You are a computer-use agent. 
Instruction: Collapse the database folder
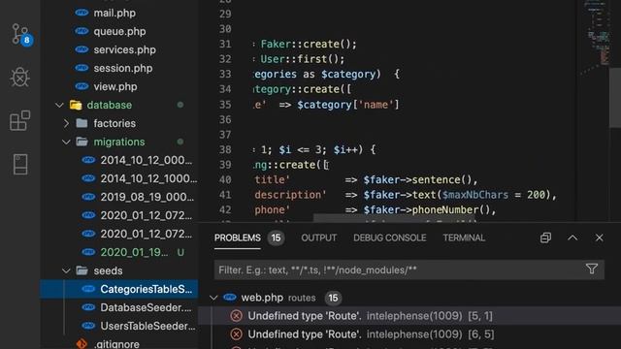pyautogui.click(x=59, y=105)
